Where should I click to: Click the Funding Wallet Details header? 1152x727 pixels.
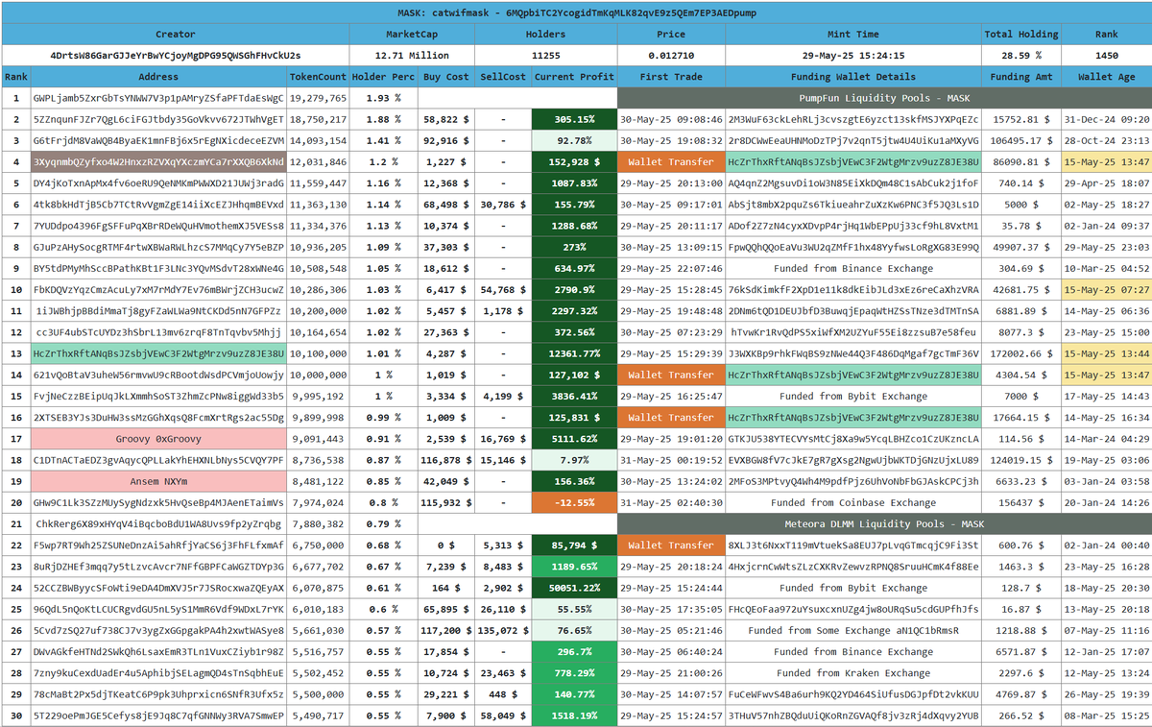(852, 77)
